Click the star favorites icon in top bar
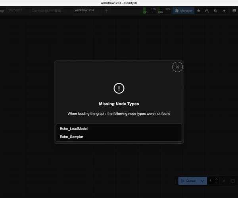Viewport: 238px width, 198px height. pyautogui.click(x=199, y=11)
